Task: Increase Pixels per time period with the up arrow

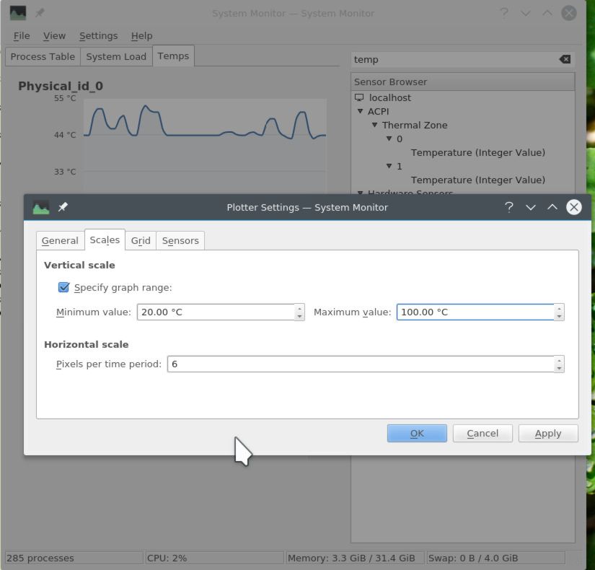Action: click(x=559, y=360)
